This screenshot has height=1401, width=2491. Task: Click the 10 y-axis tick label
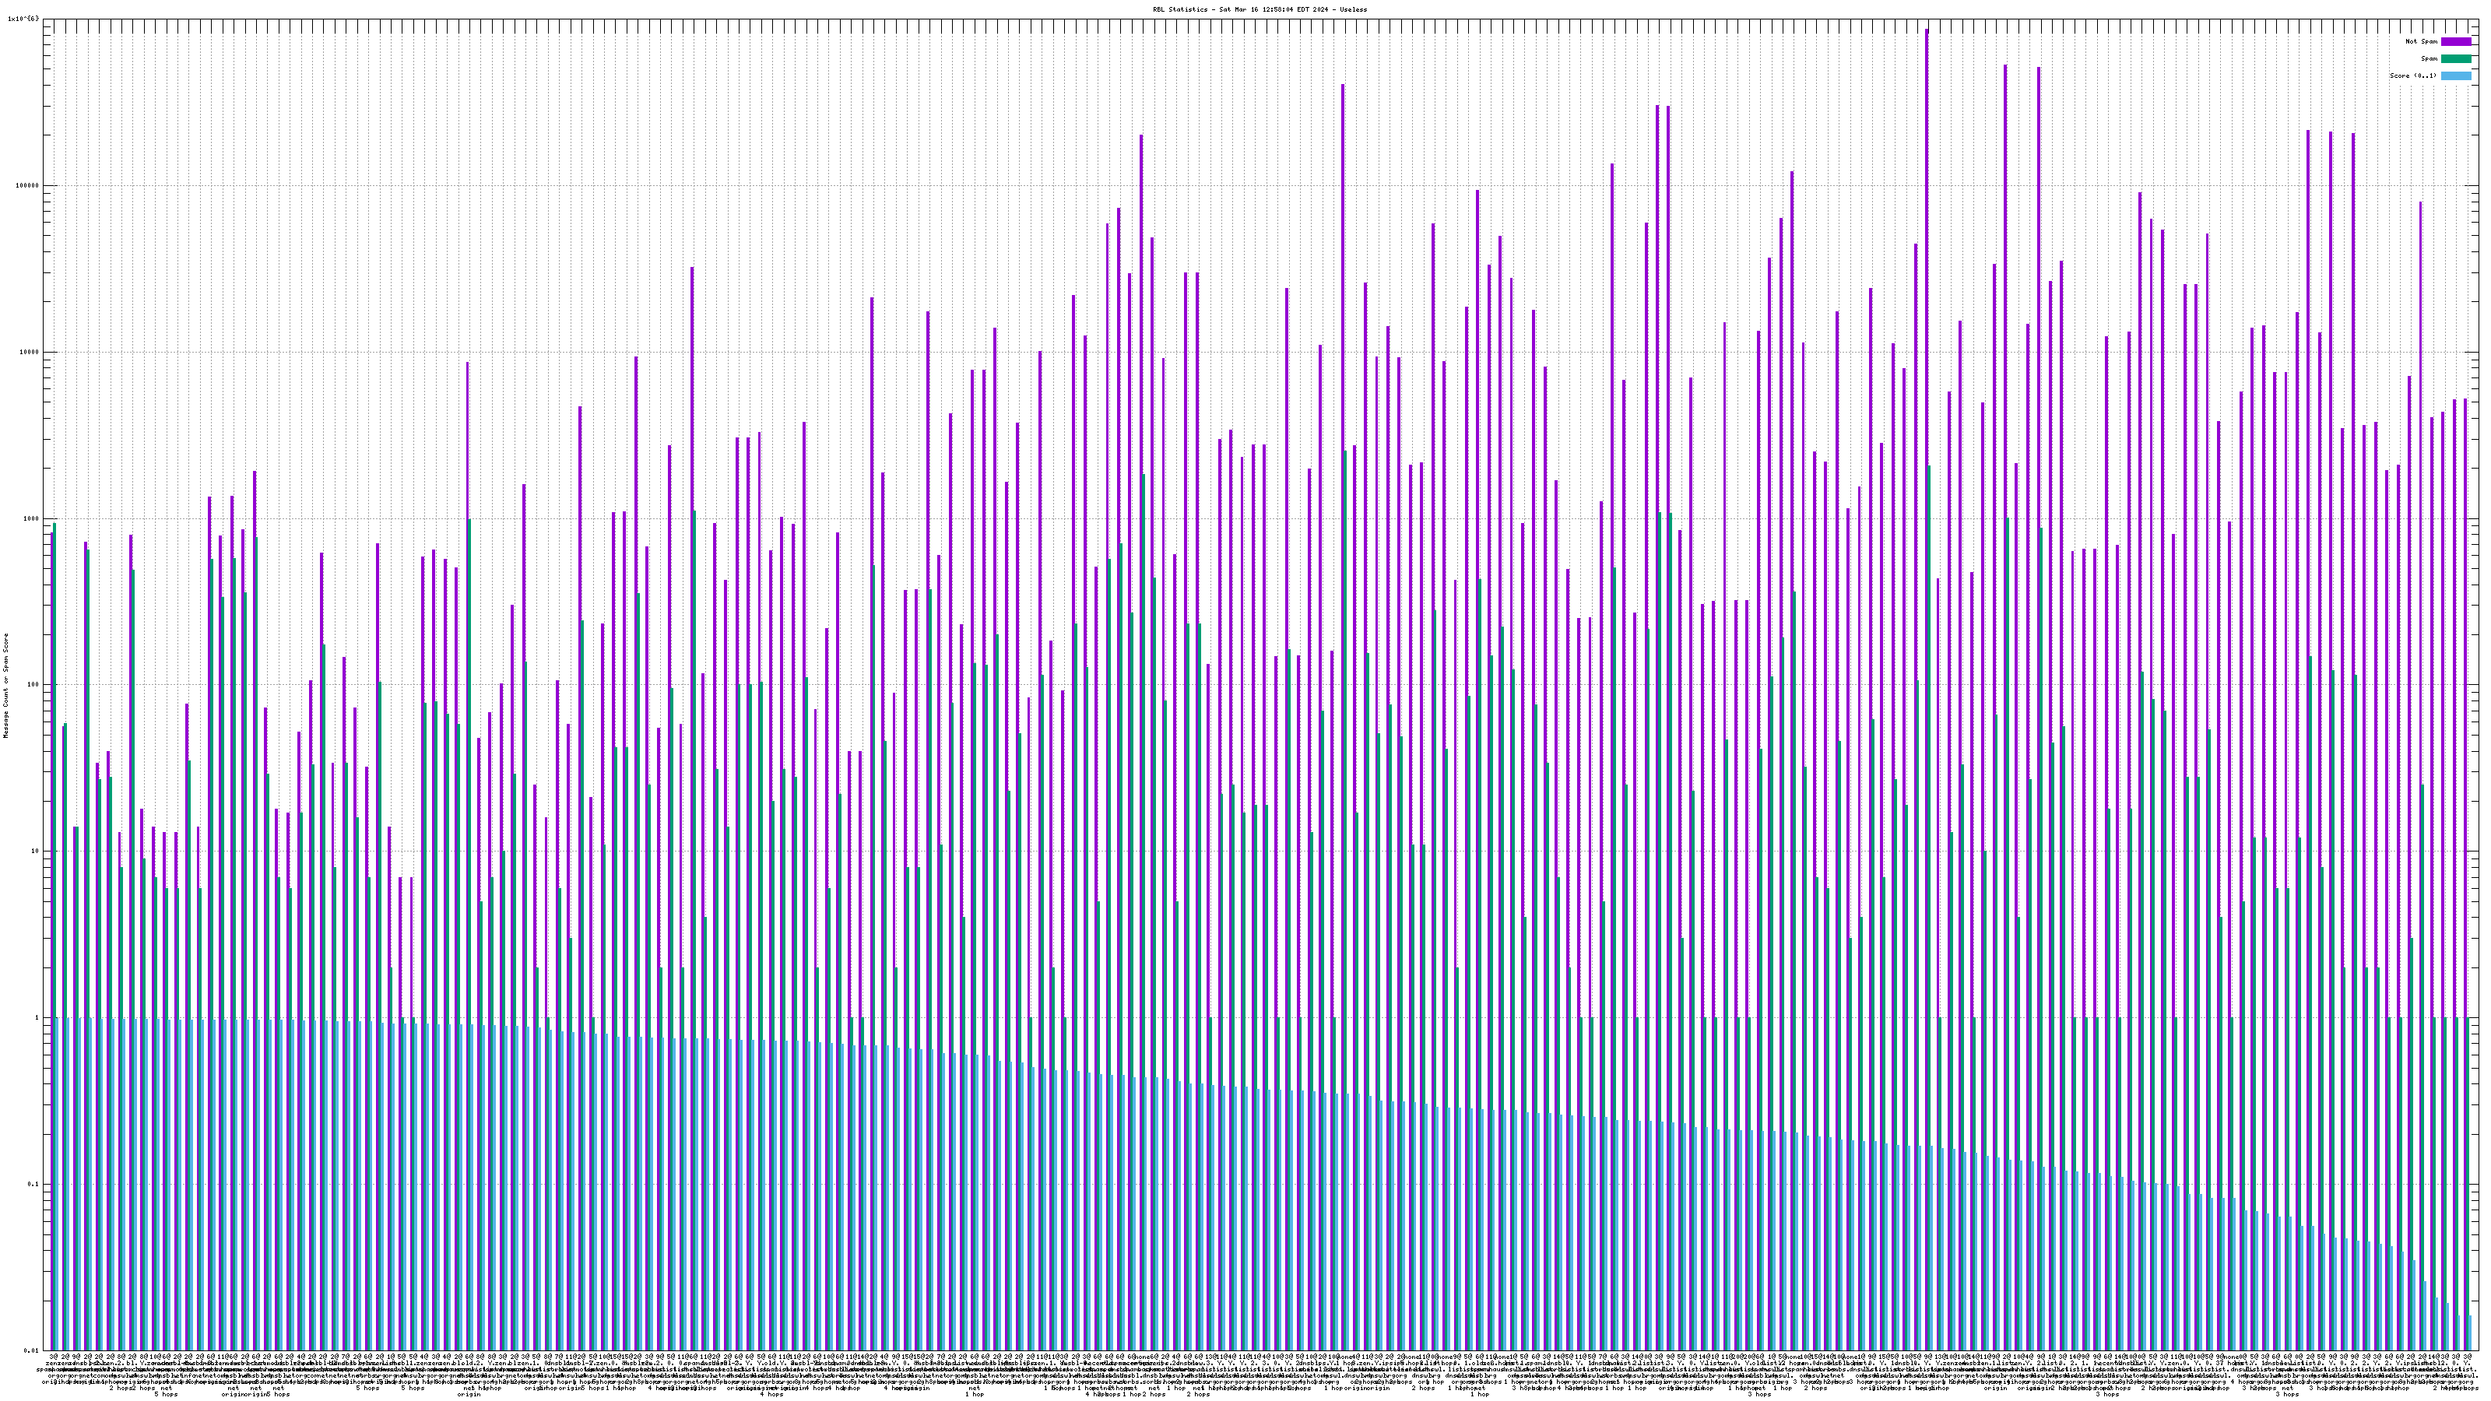(x=37, y=851)
